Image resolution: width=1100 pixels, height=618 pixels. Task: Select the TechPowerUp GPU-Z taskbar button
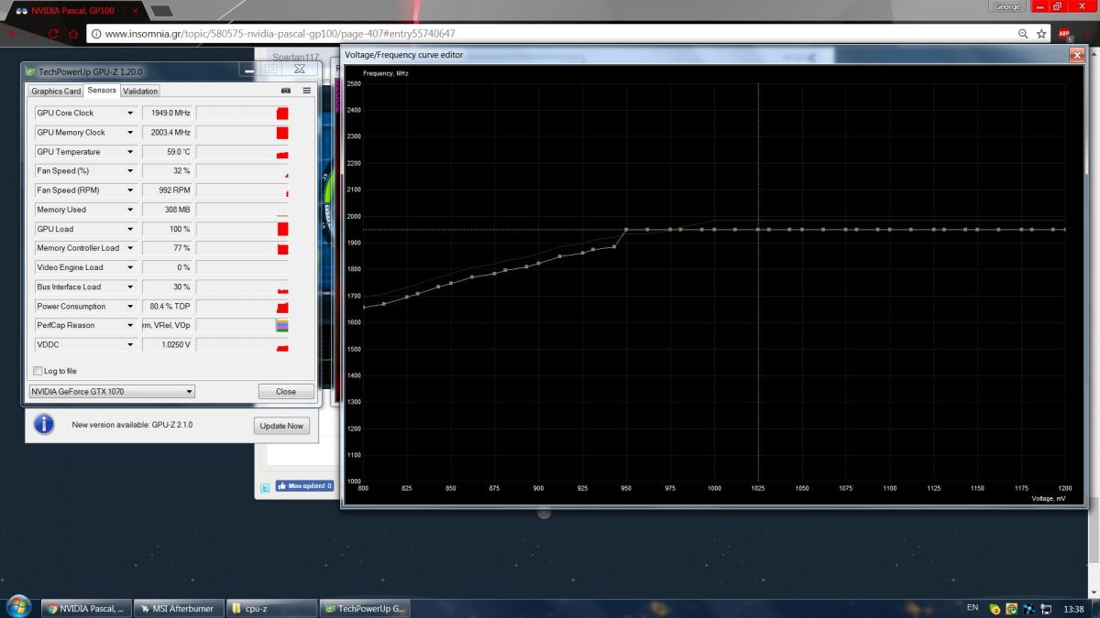click(x=364, y=608)
